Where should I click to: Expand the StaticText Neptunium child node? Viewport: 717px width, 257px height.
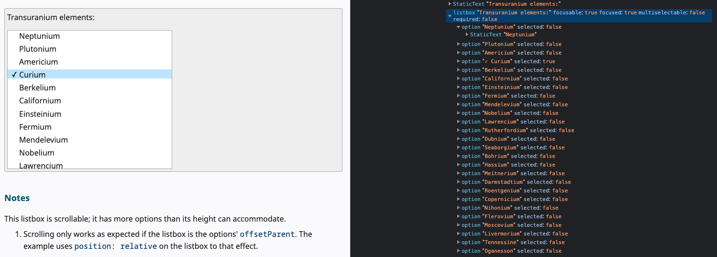(467, 35)
